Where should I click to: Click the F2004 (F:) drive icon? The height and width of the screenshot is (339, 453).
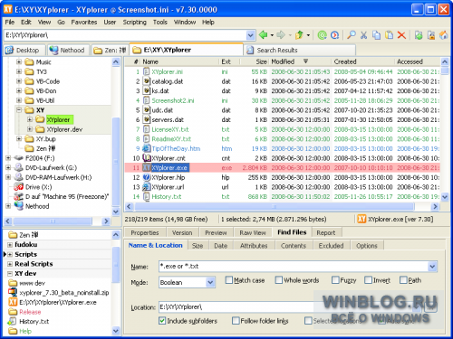pos(19,158)
